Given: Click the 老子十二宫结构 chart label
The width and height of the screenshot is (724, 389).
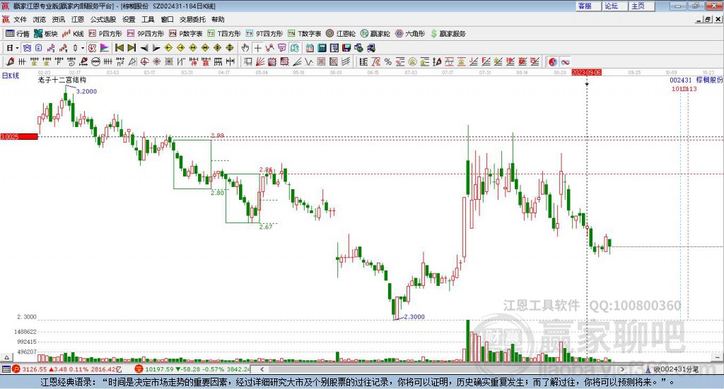Looking at the screenshot, I should point(62,80).
